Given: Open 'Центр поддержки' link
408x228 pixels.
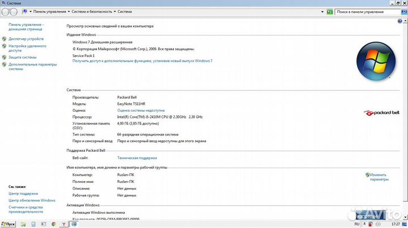Looking at the screenshot, I should (x=23, y=194).
